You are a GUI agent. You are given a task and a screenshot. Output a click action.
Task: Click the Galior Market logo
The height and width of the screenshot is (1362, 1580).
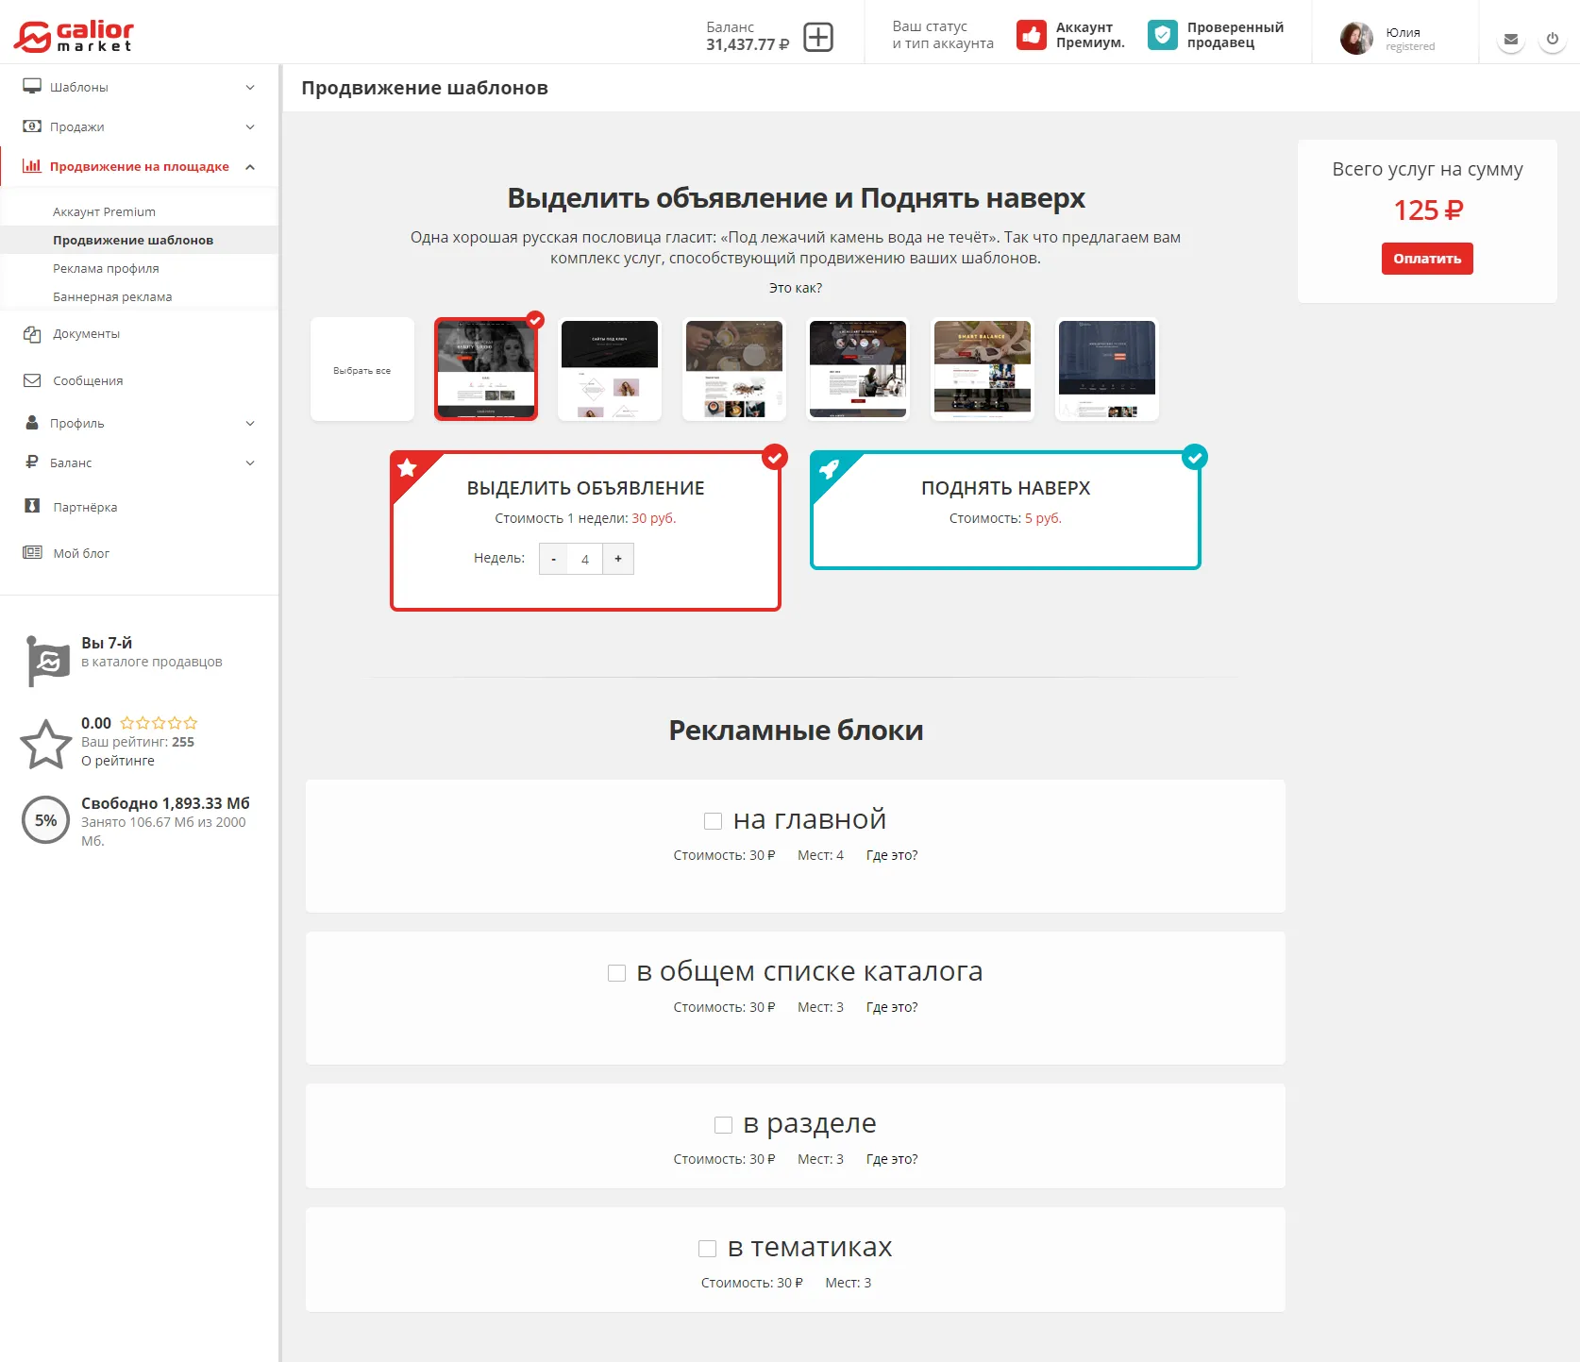[74, 36]
